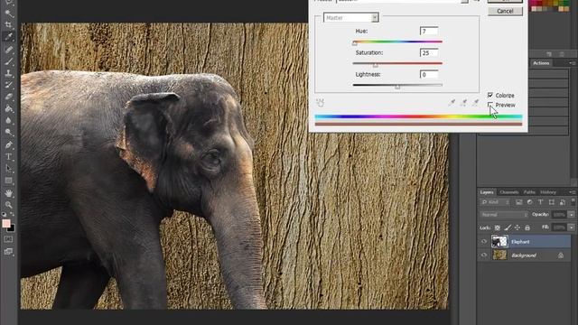Viewport: 578px width, 325px height.
Task: Click the Hue value field
Action: click(x=429, y=31)
